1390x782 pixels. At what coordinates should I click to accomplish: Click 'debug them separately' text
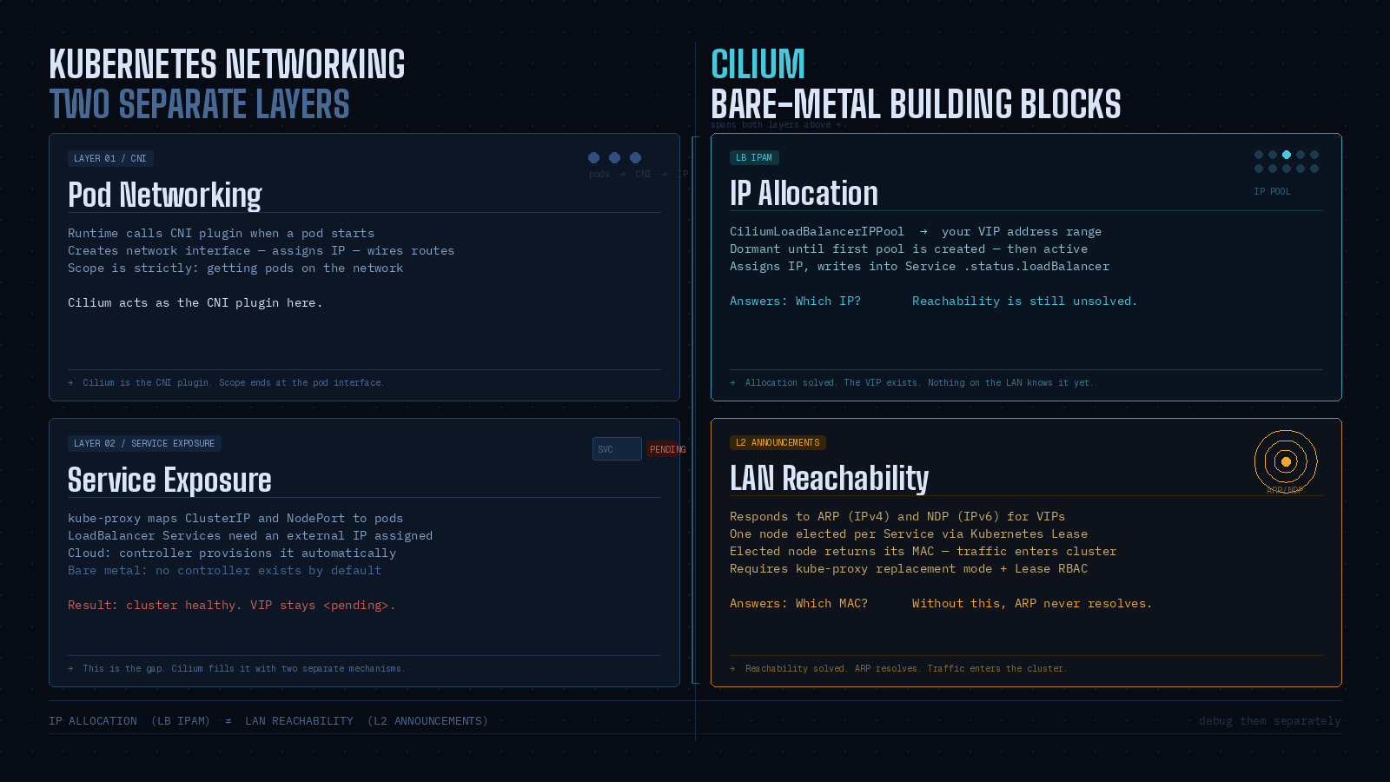click(x=1270, y=721)
